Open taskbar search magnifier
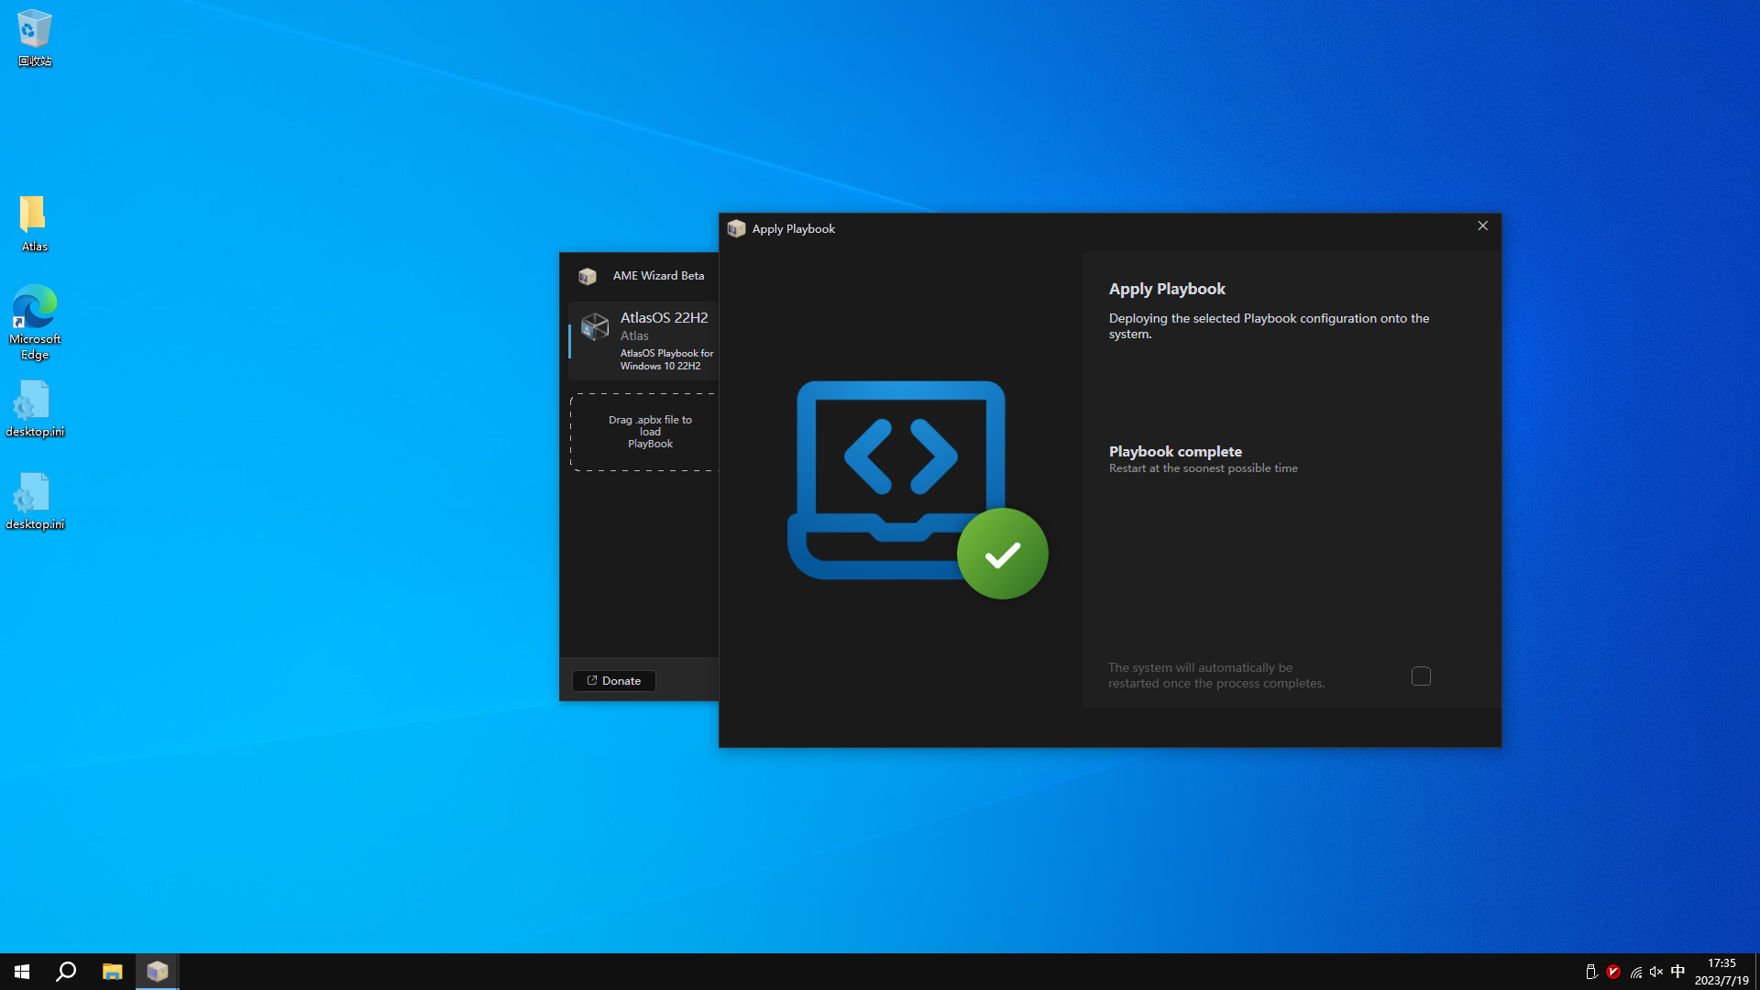 pos(66,972)
